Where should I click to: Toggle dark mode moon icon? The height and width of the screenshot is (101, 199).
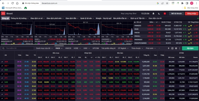[159, 13]
